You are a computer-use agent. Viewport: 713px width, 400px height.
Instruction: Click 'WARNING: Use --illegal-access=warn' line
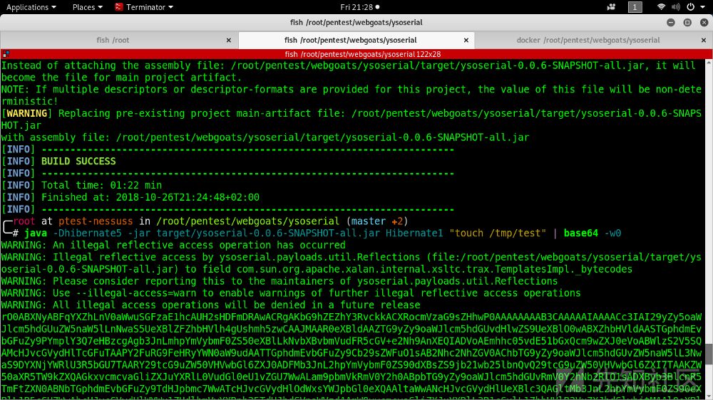pyautogui.click(x=291, y=293)
